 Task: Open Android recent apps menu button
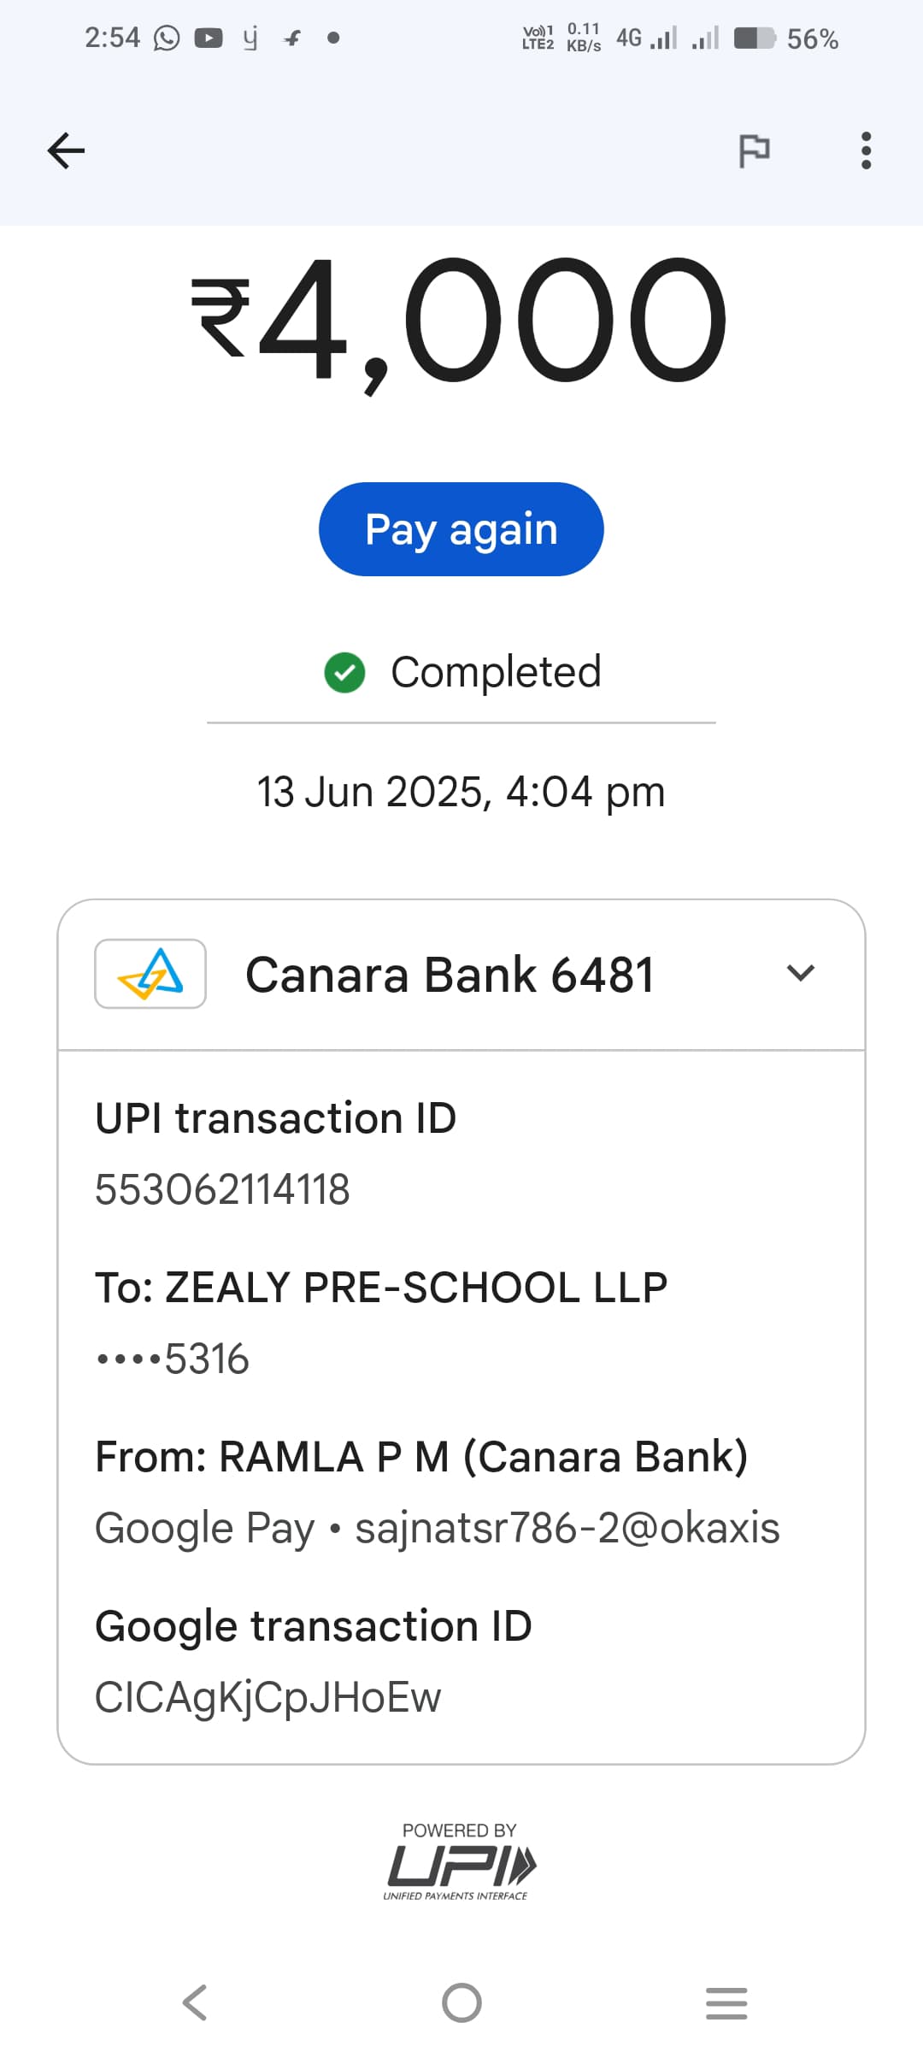click(726, 2002)
